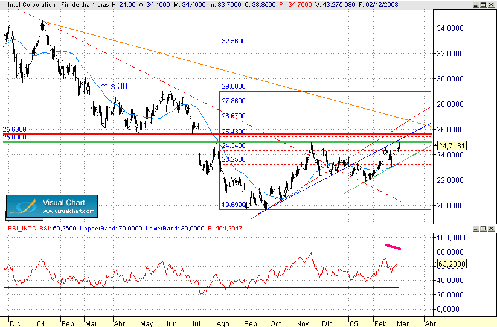Click the '05' year marker on timeline
The height and width of the screenshot is (327, 497).
pyautogui.click(x=353, y=323)
